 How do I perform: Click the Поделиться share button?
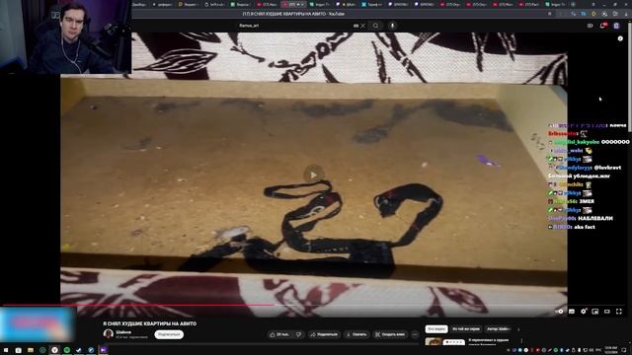(x=324, y=334)
